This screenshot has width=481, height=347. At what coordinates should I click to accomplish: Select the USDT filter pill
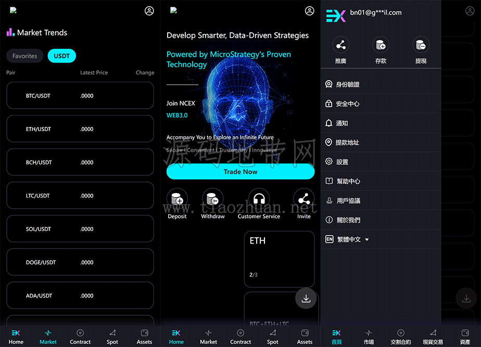coord(61,56)
